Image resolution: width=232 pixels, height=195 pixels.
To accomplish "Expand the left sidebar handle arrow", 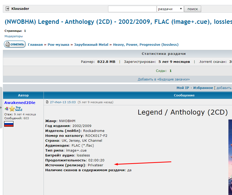I will (x=1, y=108).
